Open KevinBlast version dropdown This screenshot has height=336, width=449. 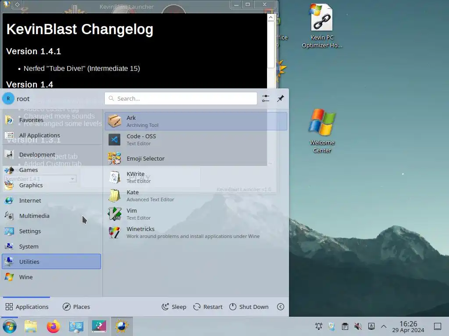pyautogui.click(x=40, y=179)
